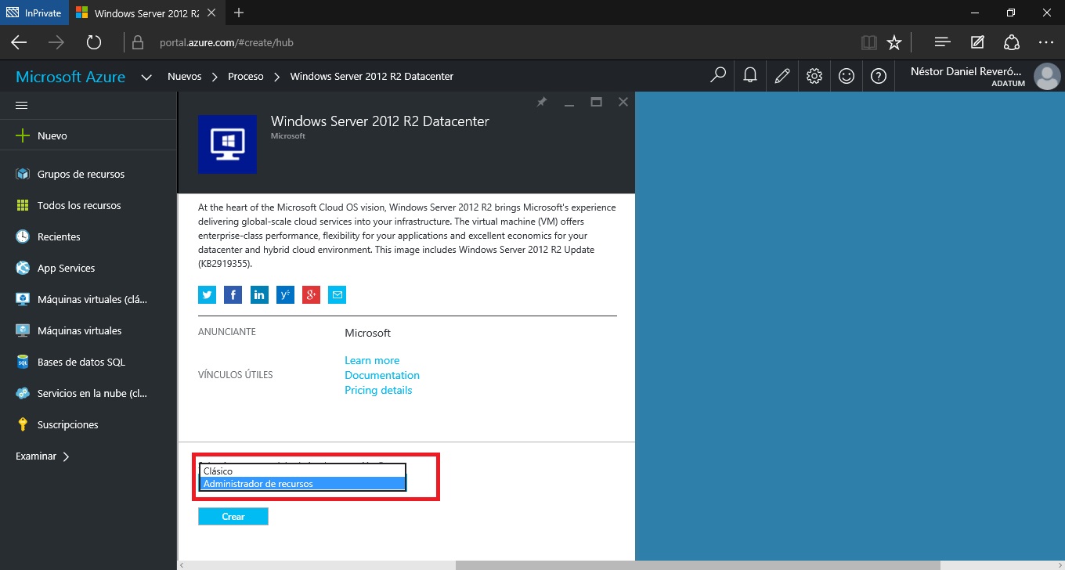Toggle the hamburger sidebar menu
Image resolution: width=1065 pixels, height=570 pixels.
pyautogui.click(x=22, y=105)
